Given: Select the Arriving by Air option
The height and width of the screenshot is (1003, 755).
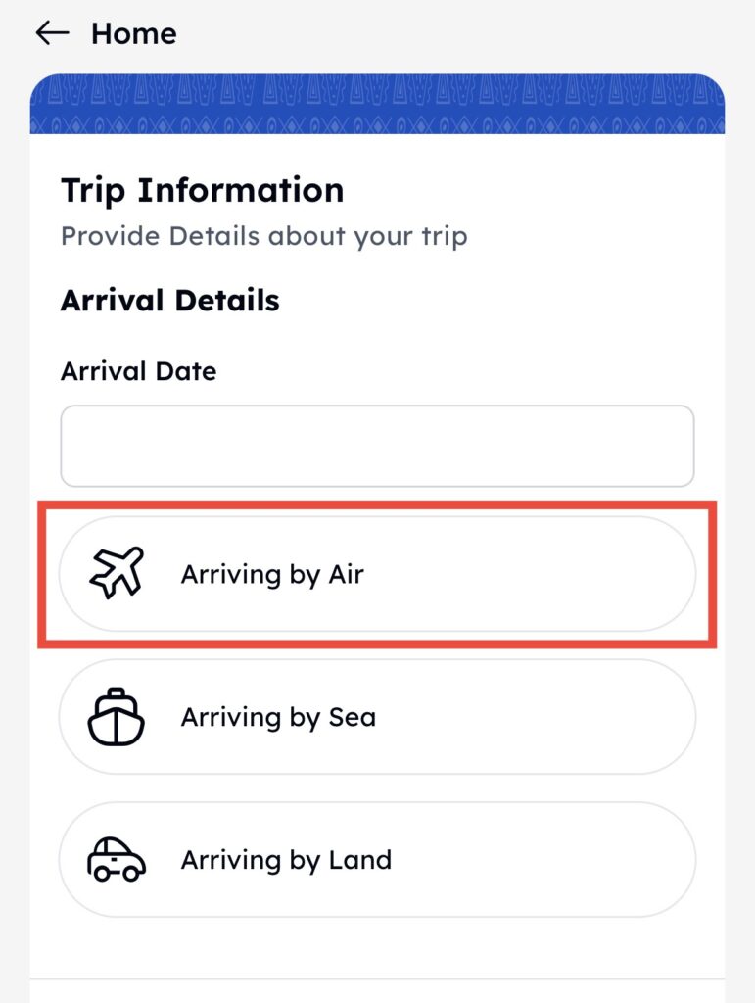Looking at the screenshot, I should (x=377, y=574).
